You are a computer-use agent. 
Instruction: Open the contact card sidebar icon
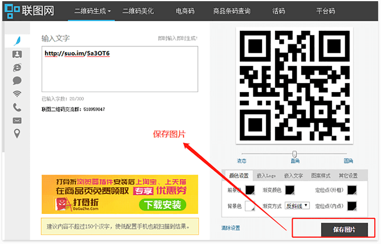pyautogui.click(x=17, y=54)
